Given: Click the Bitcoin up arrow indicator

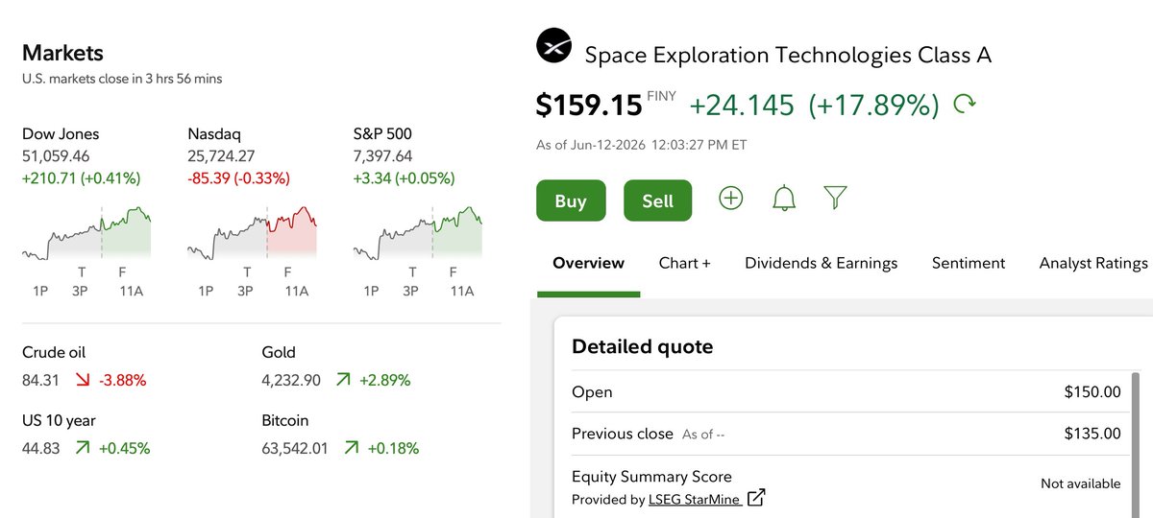Looking at the screenshot, I should (x=351, y=448).
